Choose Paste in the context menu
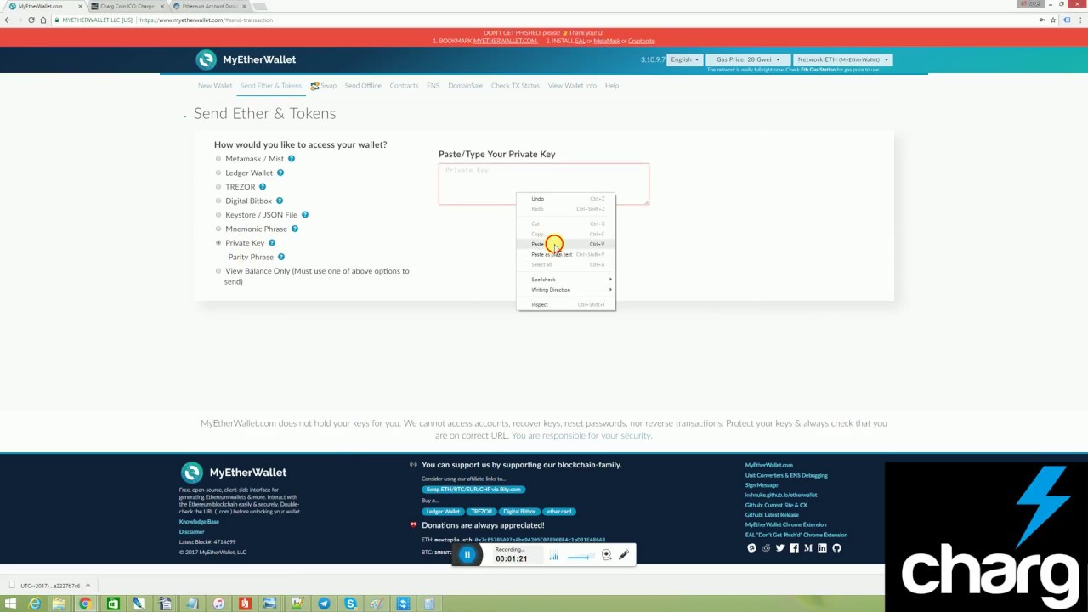The height and width of the screenshot is (612, 1088). click(x=565, y=244)
